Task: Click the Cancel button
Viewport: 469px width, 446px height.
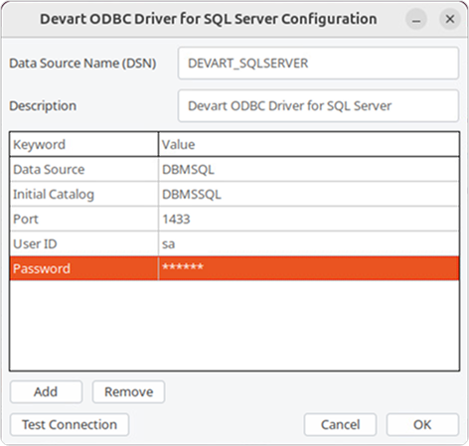Action: [x=340, y=424]
